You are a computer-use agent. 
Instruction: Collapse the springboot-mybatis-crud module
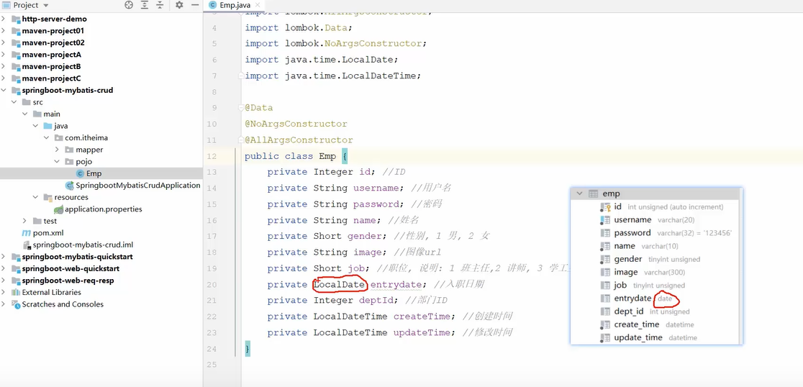pos(4,90)
